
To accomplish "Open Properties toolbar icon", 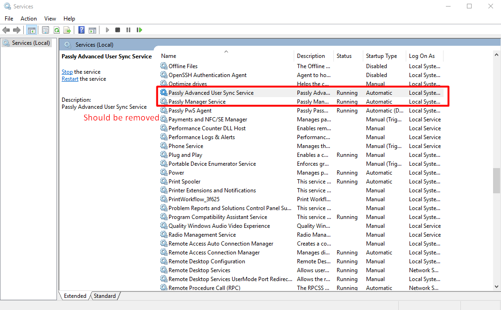I will 45,30.
